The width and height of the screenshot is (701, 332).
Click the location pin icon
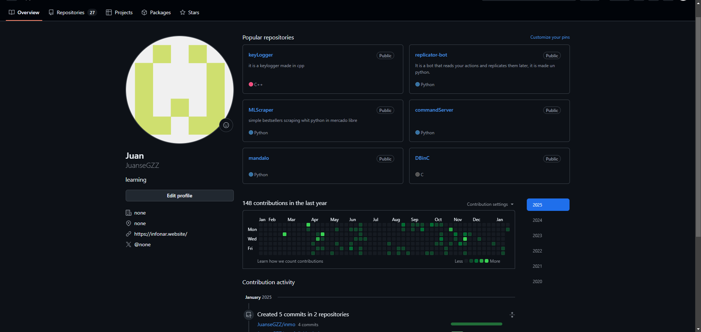point(129,223)
